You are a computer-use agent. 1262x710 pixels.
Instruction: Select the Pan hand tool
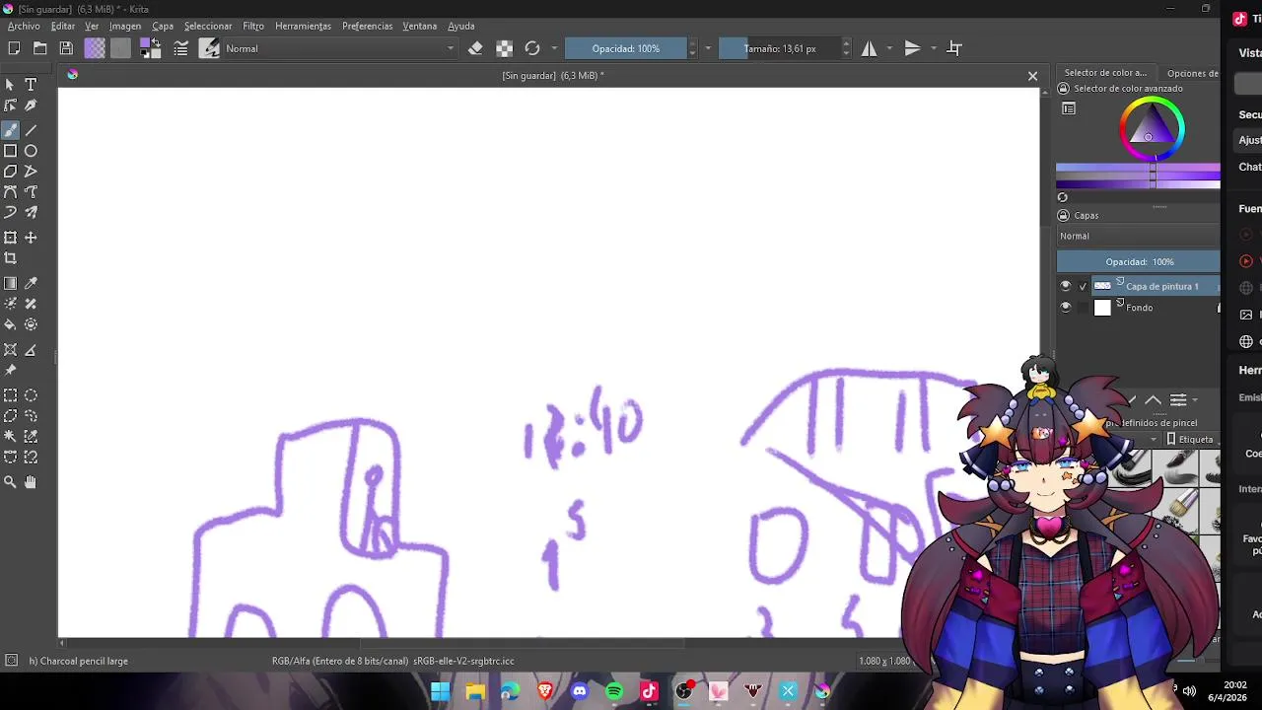(31, 482)
